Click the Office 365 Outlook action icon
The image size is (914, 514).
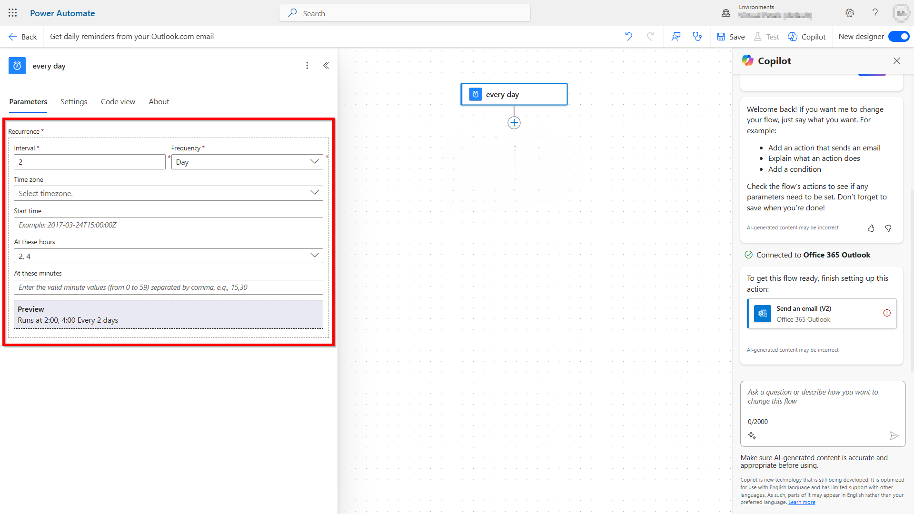pos(763,314)
